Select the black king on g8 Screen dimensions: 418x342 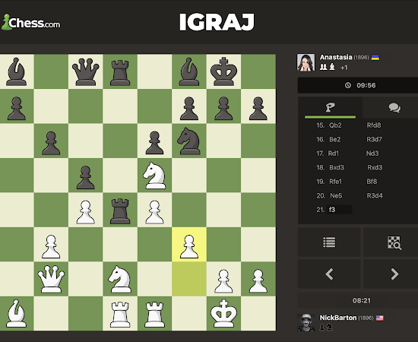(223, 71)
